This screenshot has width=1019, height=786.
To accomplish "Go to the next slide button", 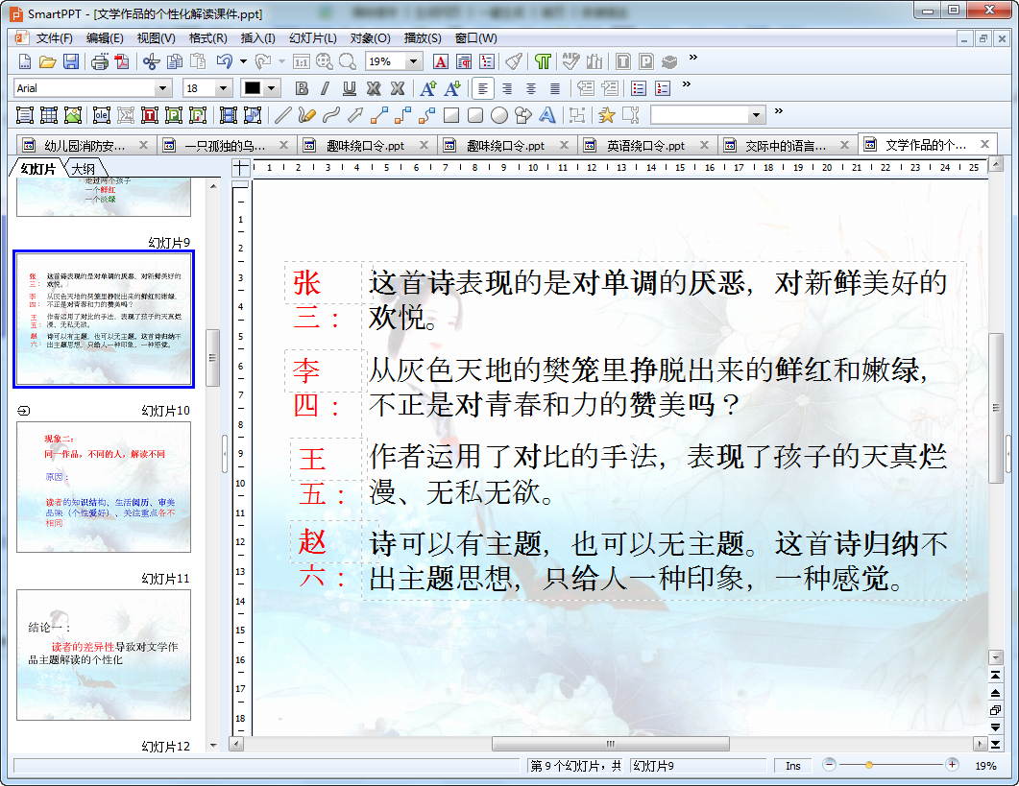I will (995, 726).
